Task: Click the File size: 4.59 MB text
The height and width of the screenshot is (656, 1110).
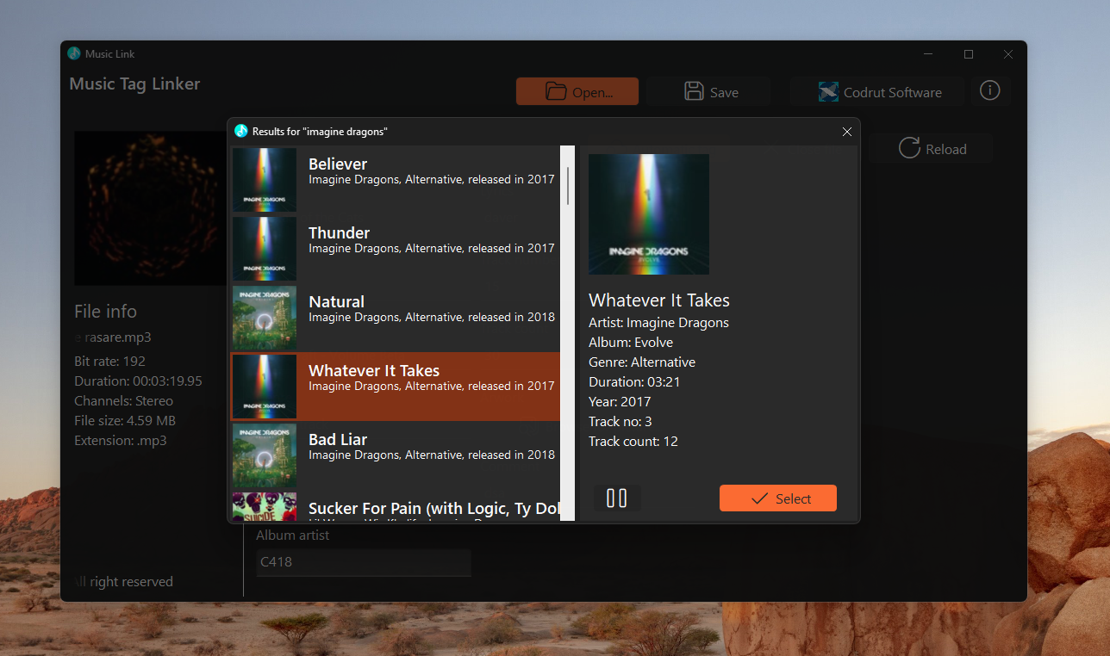Action: tap(125, 421)
